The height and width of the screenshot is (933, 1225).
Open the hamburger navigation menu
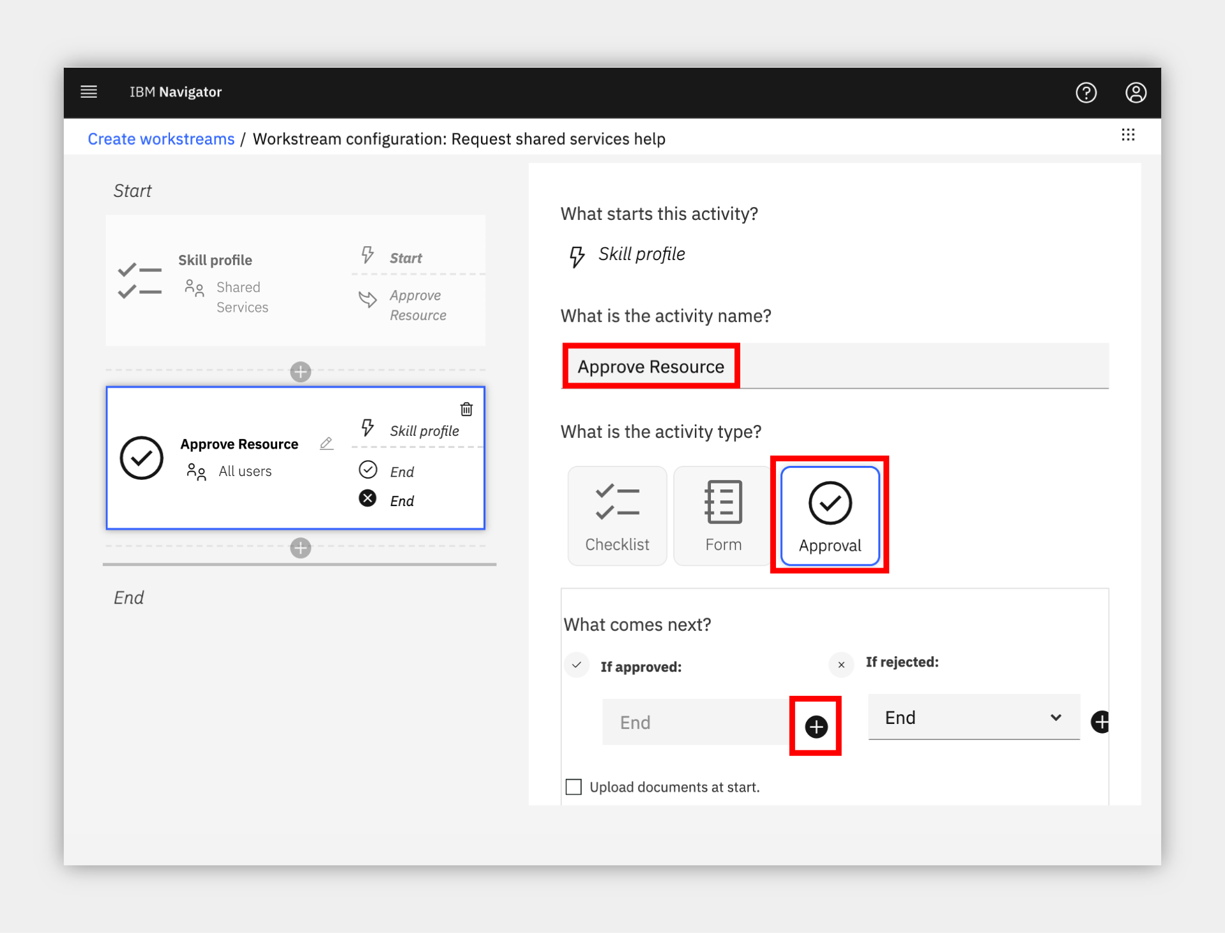pos(89,92)
